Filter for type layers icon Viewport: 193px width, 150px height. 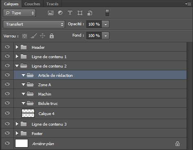(x=70, y=13)
